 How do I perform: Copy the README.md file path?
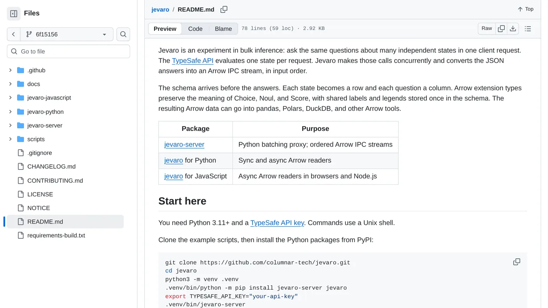tap(224, 9)
